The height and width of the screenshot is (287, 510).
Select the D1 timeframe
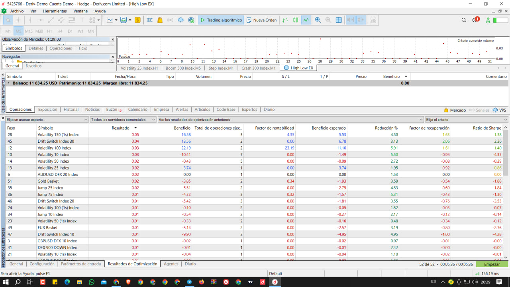pos(70,31)
